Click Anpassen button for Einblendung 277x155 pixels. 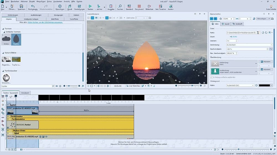click(265, 62)
